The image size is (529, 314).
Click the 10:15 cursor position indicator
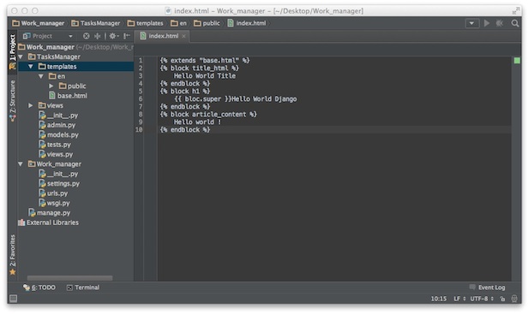[x=439, y=299]
